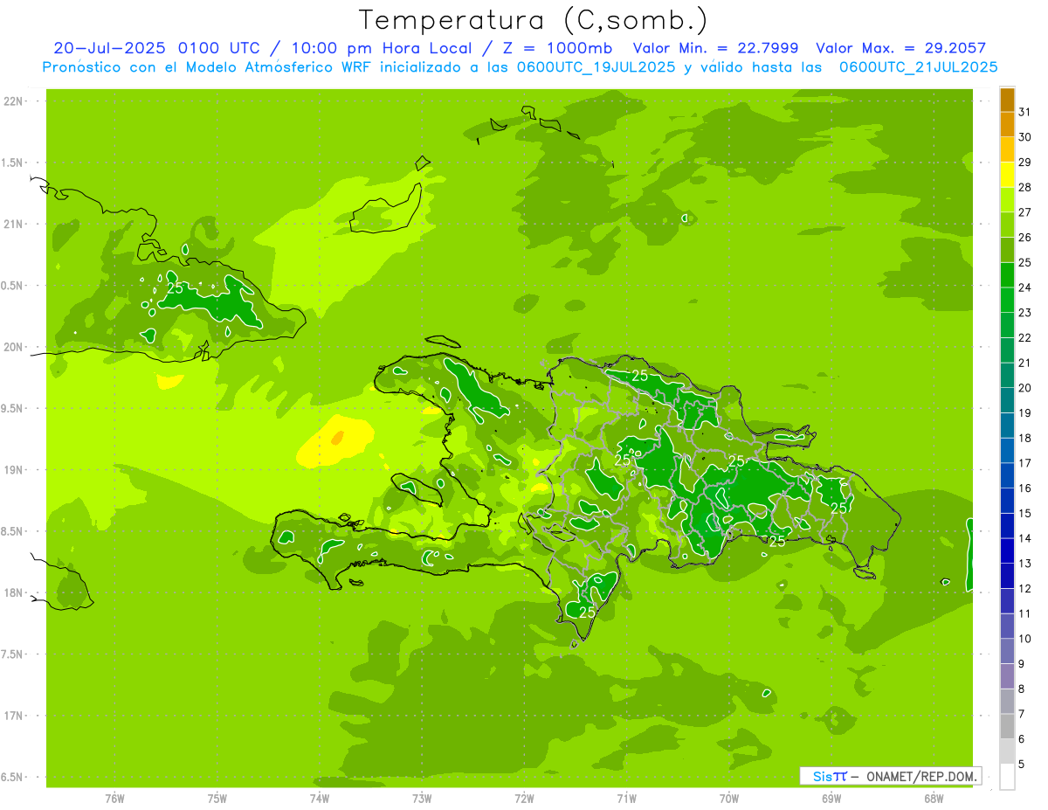Select the "Valor Max. = 29.2057" value

(x=900, y=48)
